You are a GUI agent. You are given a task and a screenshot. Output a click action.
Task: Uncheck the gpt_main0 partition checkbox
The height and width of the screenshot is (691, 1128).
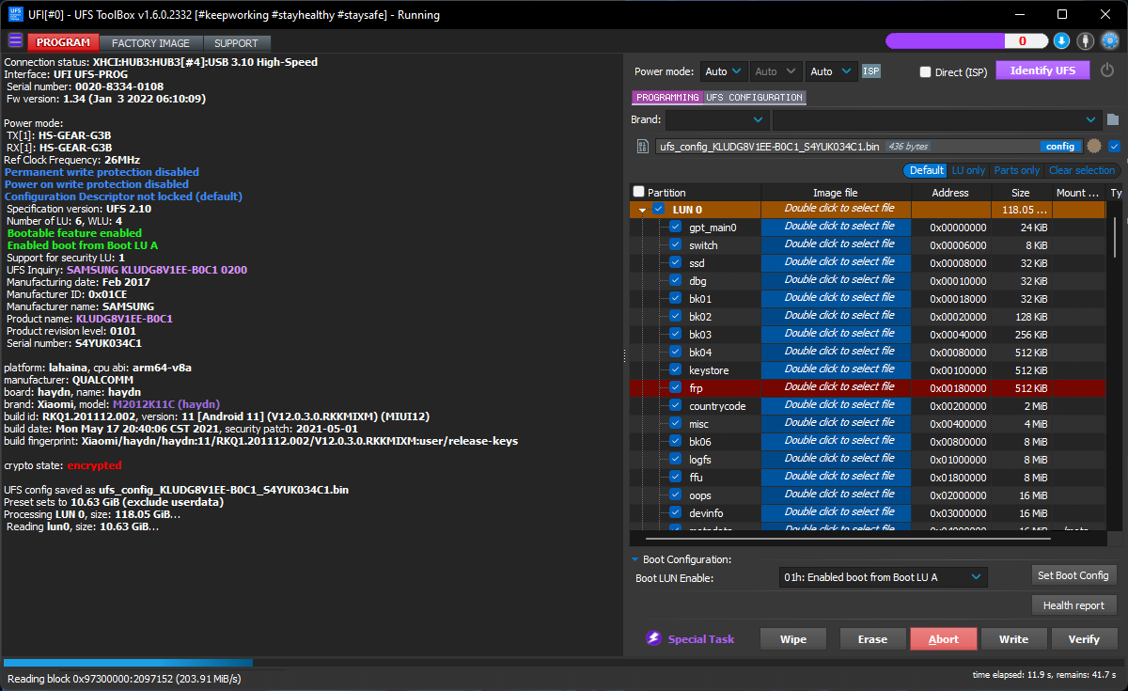coord(675,228)
